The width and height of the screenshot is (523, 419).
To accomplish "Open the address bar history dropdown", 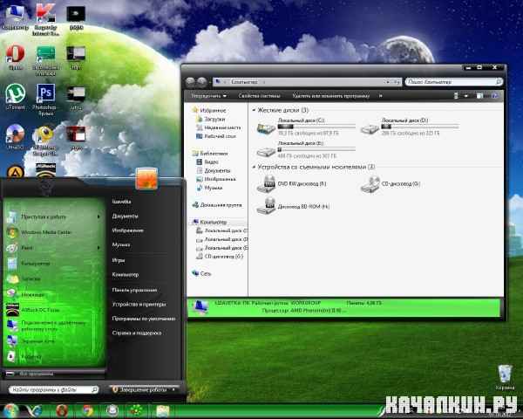I will click(x=388, y=82).
